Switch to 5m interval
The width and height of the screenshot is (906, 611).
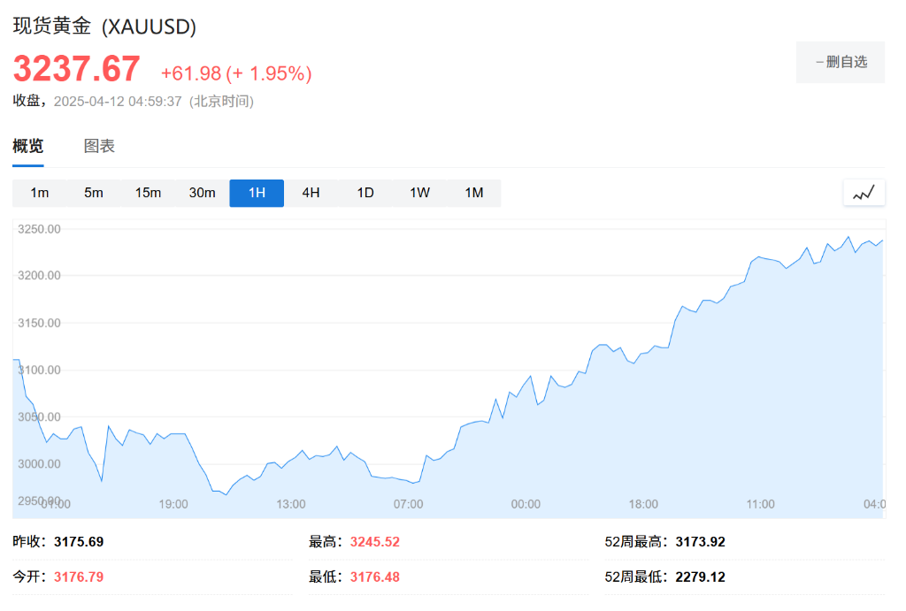click(94, 193)
